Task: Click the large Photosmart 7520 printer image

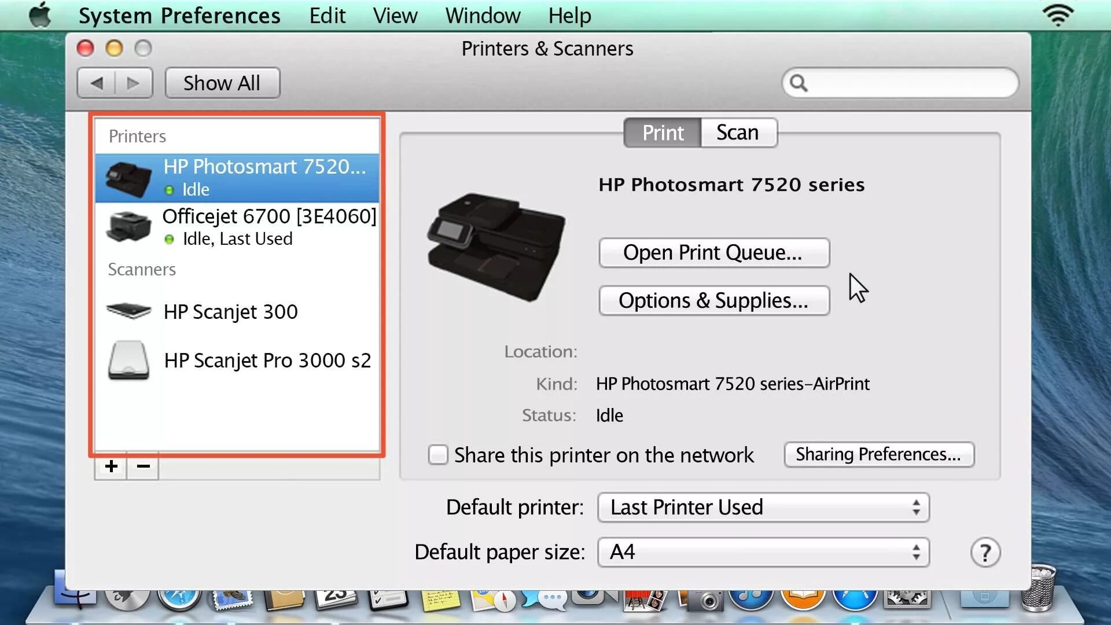Action: tap(496, 247)
